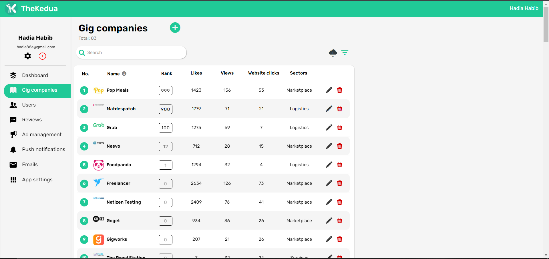Viewport: 549px width, 259px height.
Task: Click the Foodpanda rank box
Action: pos(166,165)
